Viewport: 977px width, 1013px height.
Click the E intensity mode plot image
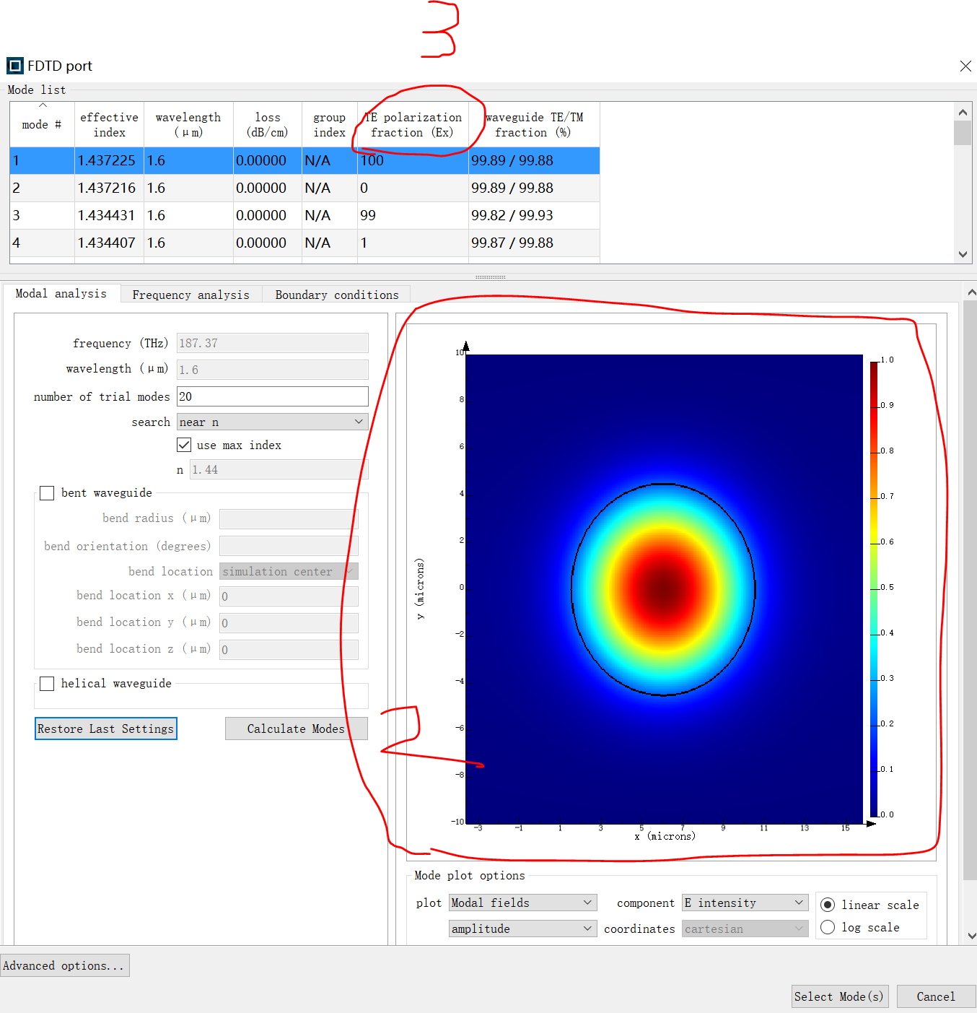[x=664, y=588]
